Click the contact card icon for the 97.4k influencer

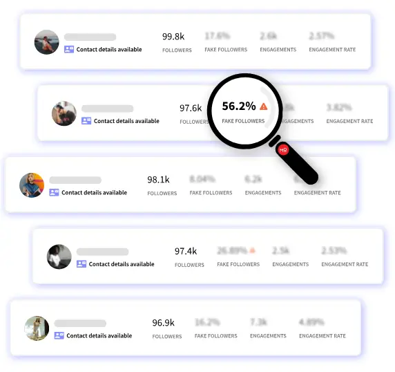pyautogui.click(x=81, y=264)
